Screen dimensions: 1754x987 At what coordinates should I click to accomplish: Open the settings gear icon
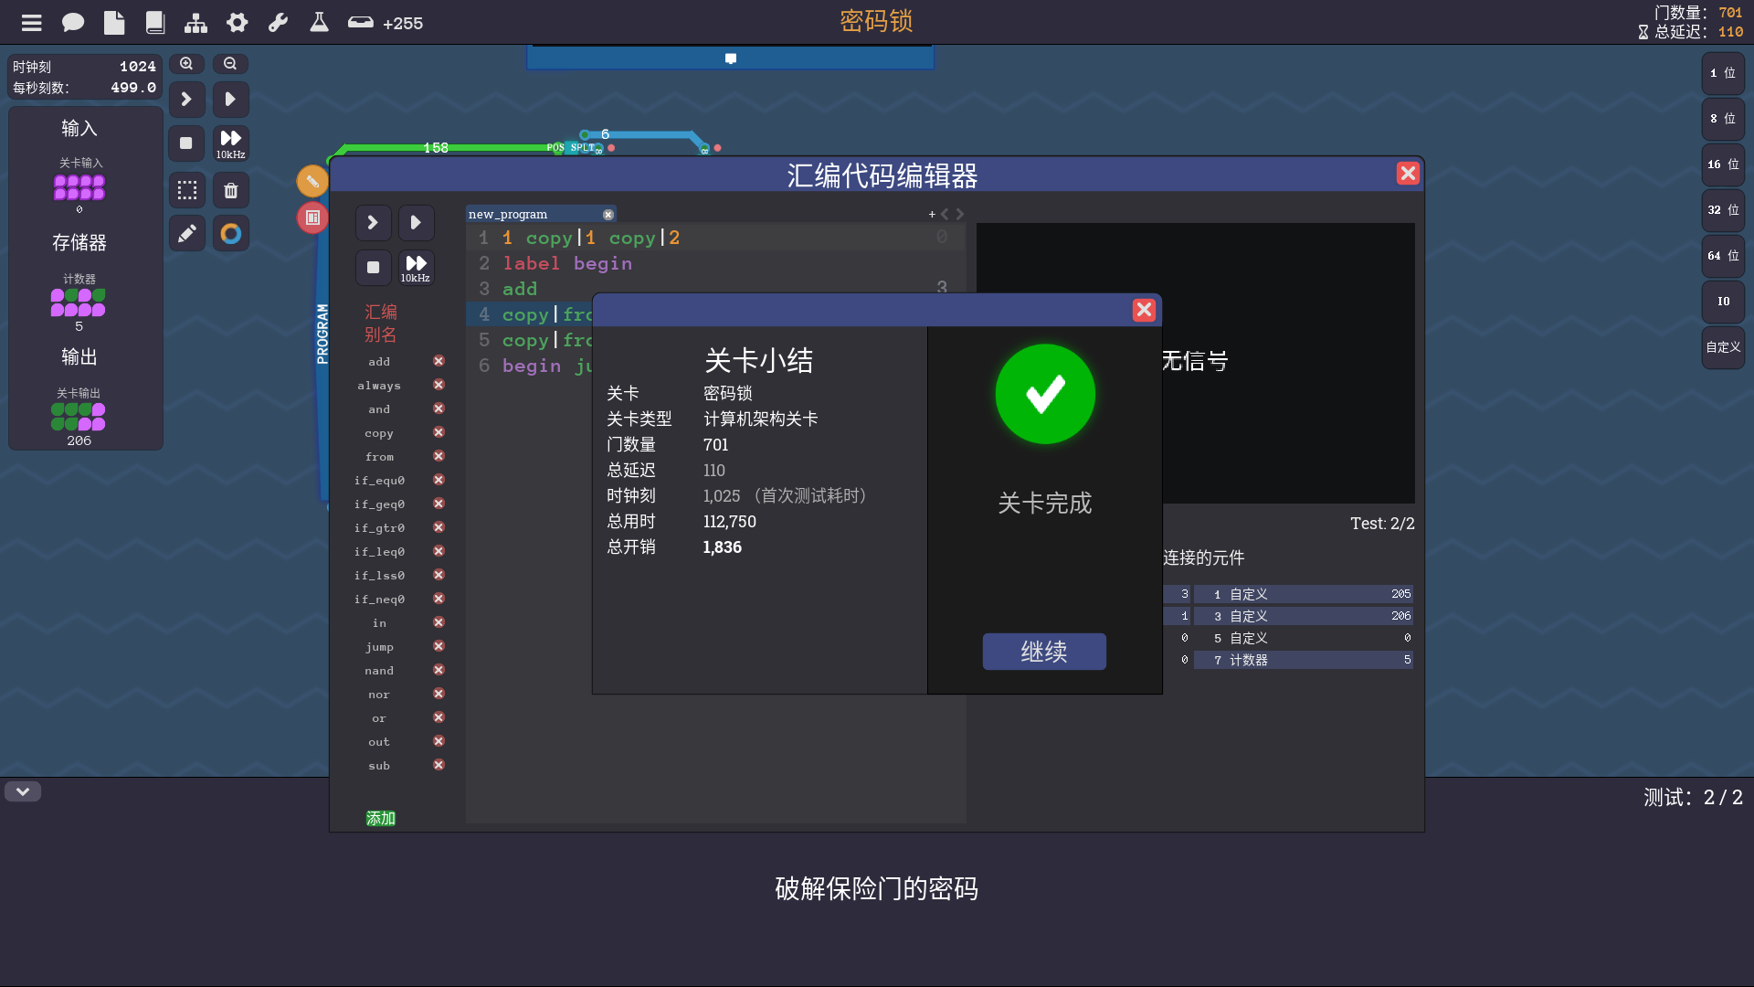point(238,23)
